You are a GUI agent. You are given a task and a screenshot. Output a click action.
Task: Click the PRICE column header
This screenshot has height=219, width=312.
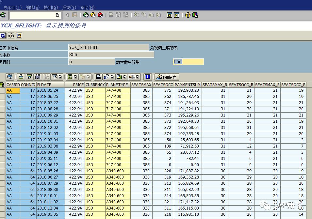pyautogui.click(x=75, y=85)
